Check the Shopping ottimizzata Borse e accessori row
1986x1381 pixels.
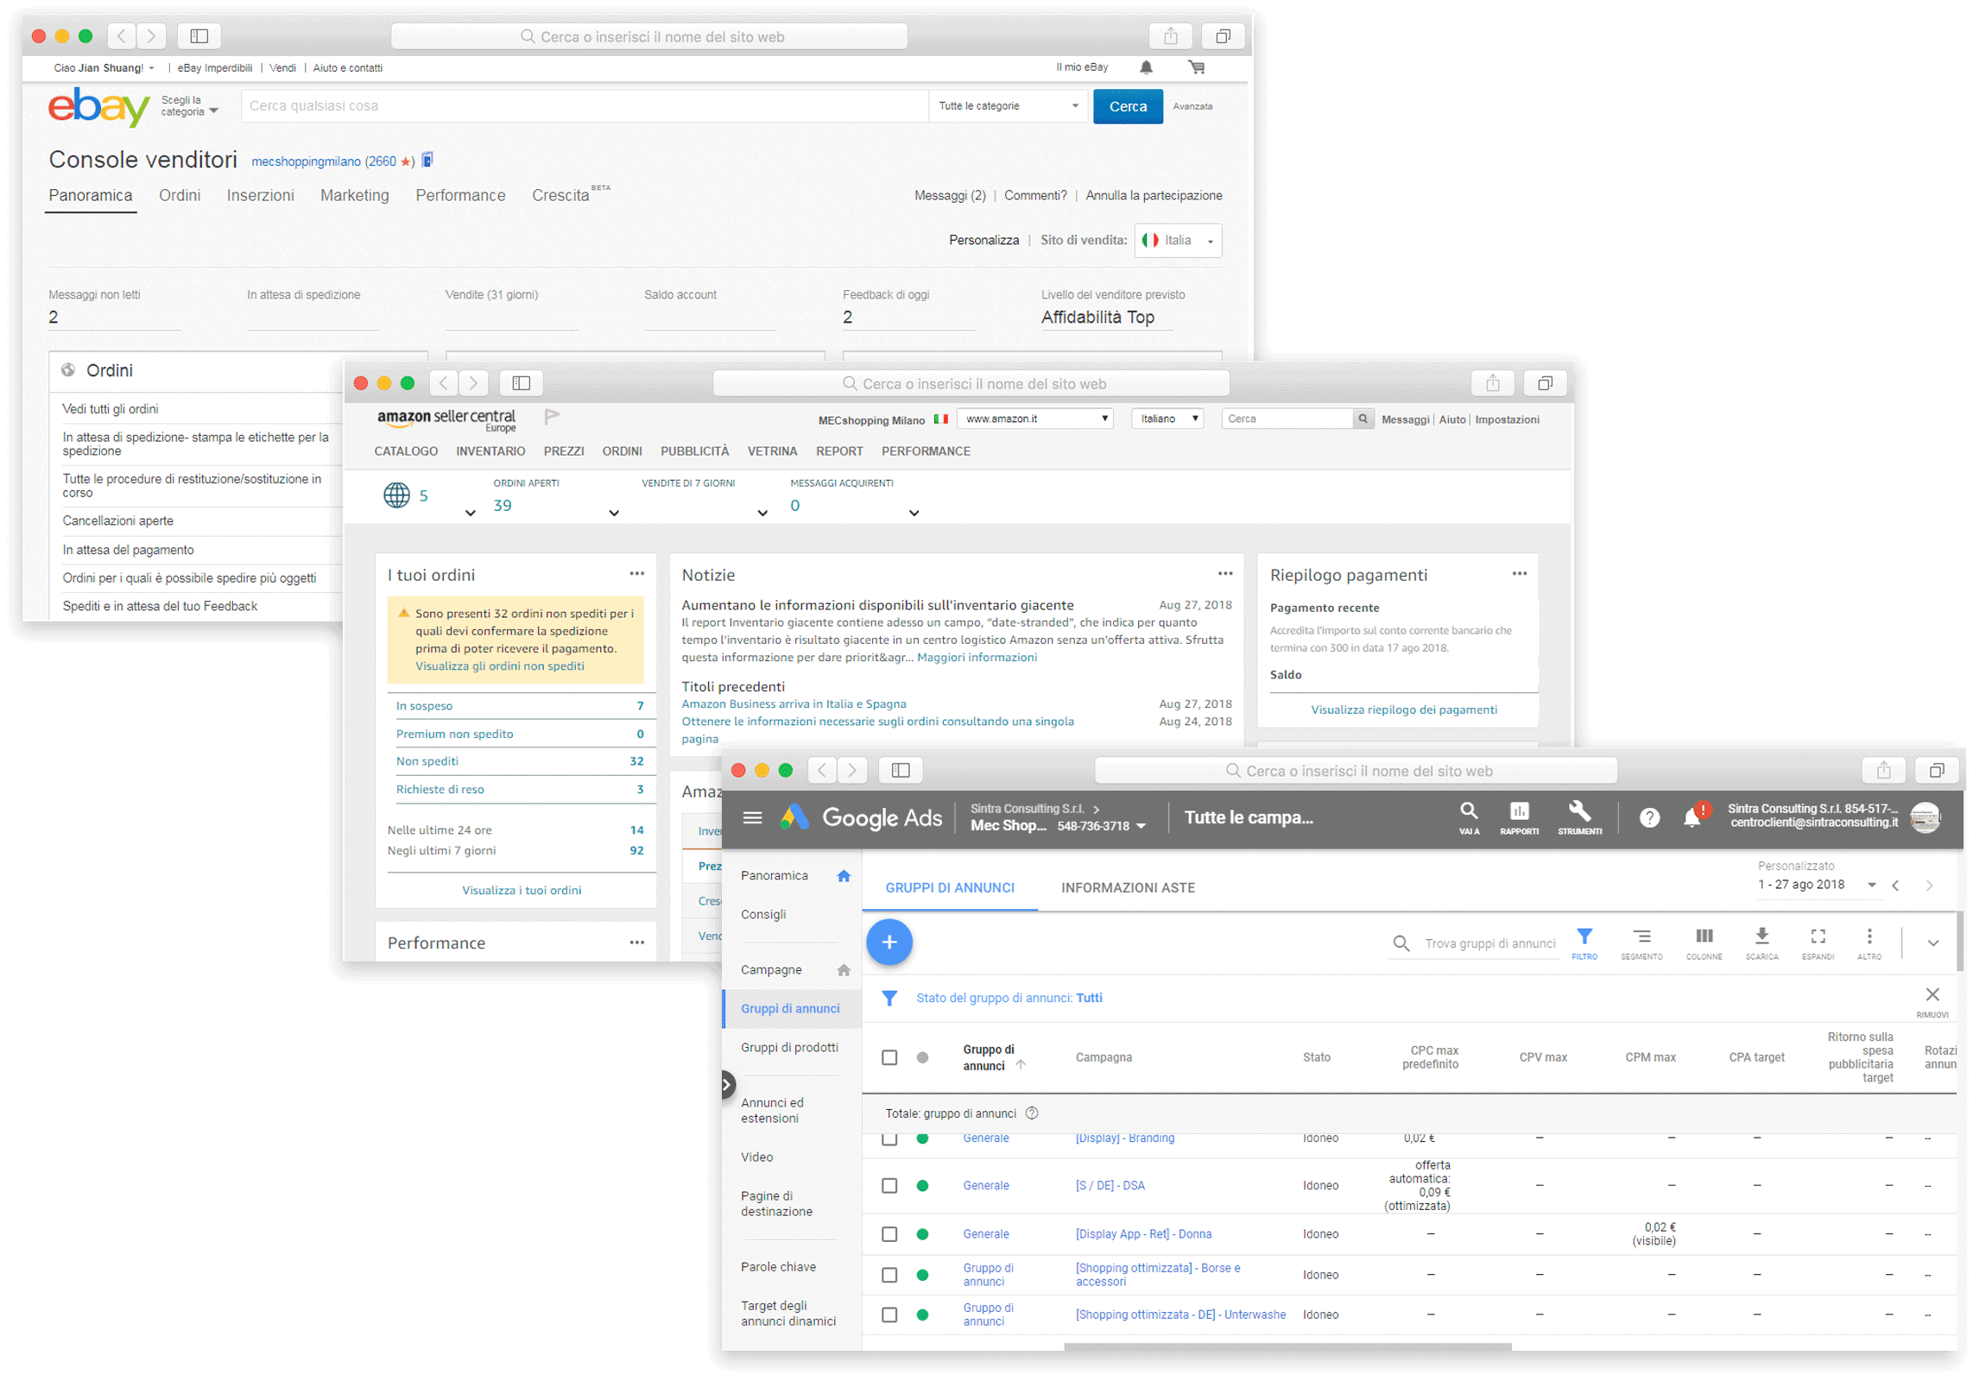pos(889,1275)
